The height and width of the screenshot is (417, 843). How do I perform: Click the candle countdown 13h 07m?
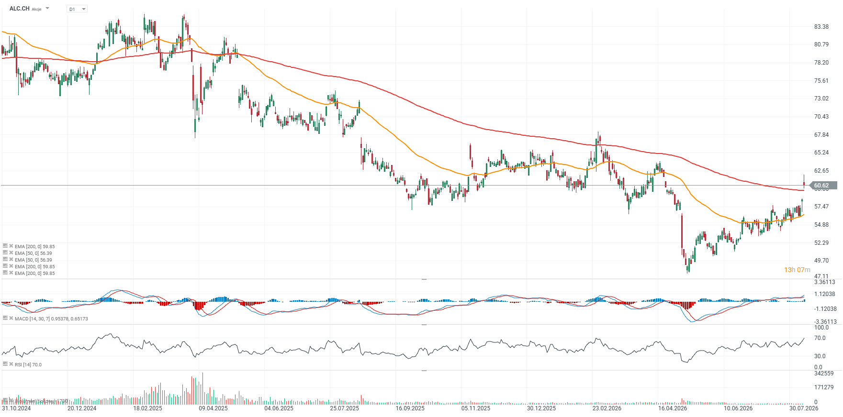[x=797, y=270]
